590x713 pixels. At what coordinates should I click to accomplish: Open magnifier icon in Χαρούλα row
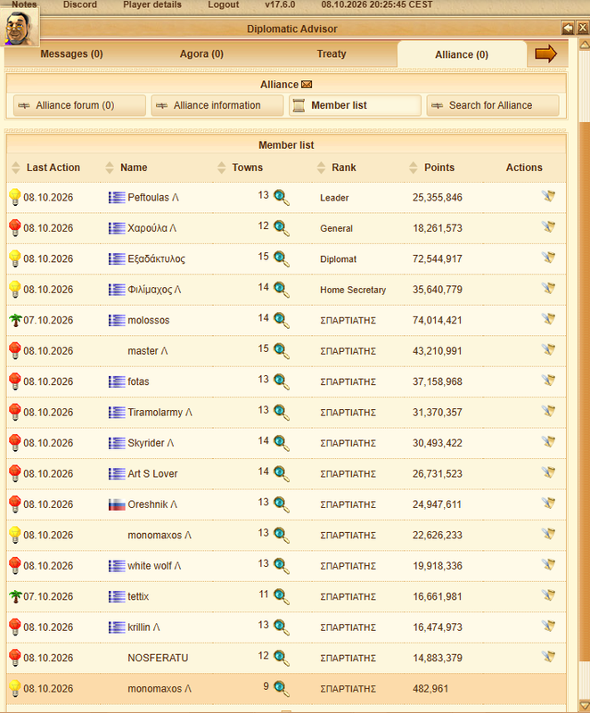282,228
